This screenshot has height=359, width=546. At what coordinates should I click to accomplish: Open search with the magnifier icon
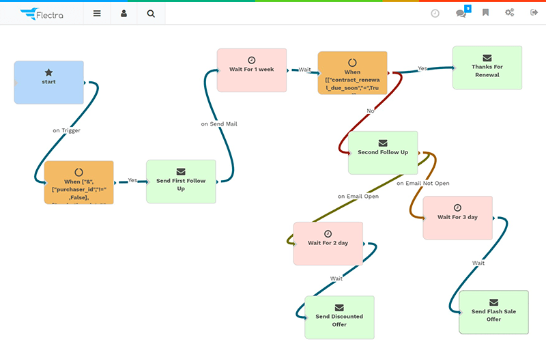point(150,13)
